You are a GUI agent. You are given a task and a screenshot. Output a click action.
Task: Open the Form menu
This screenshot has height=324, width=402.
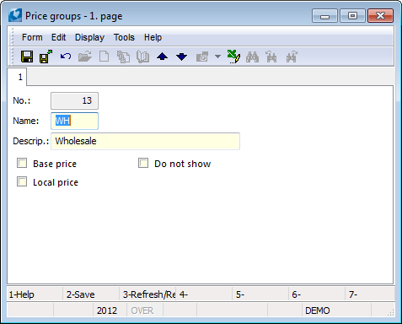32,37
